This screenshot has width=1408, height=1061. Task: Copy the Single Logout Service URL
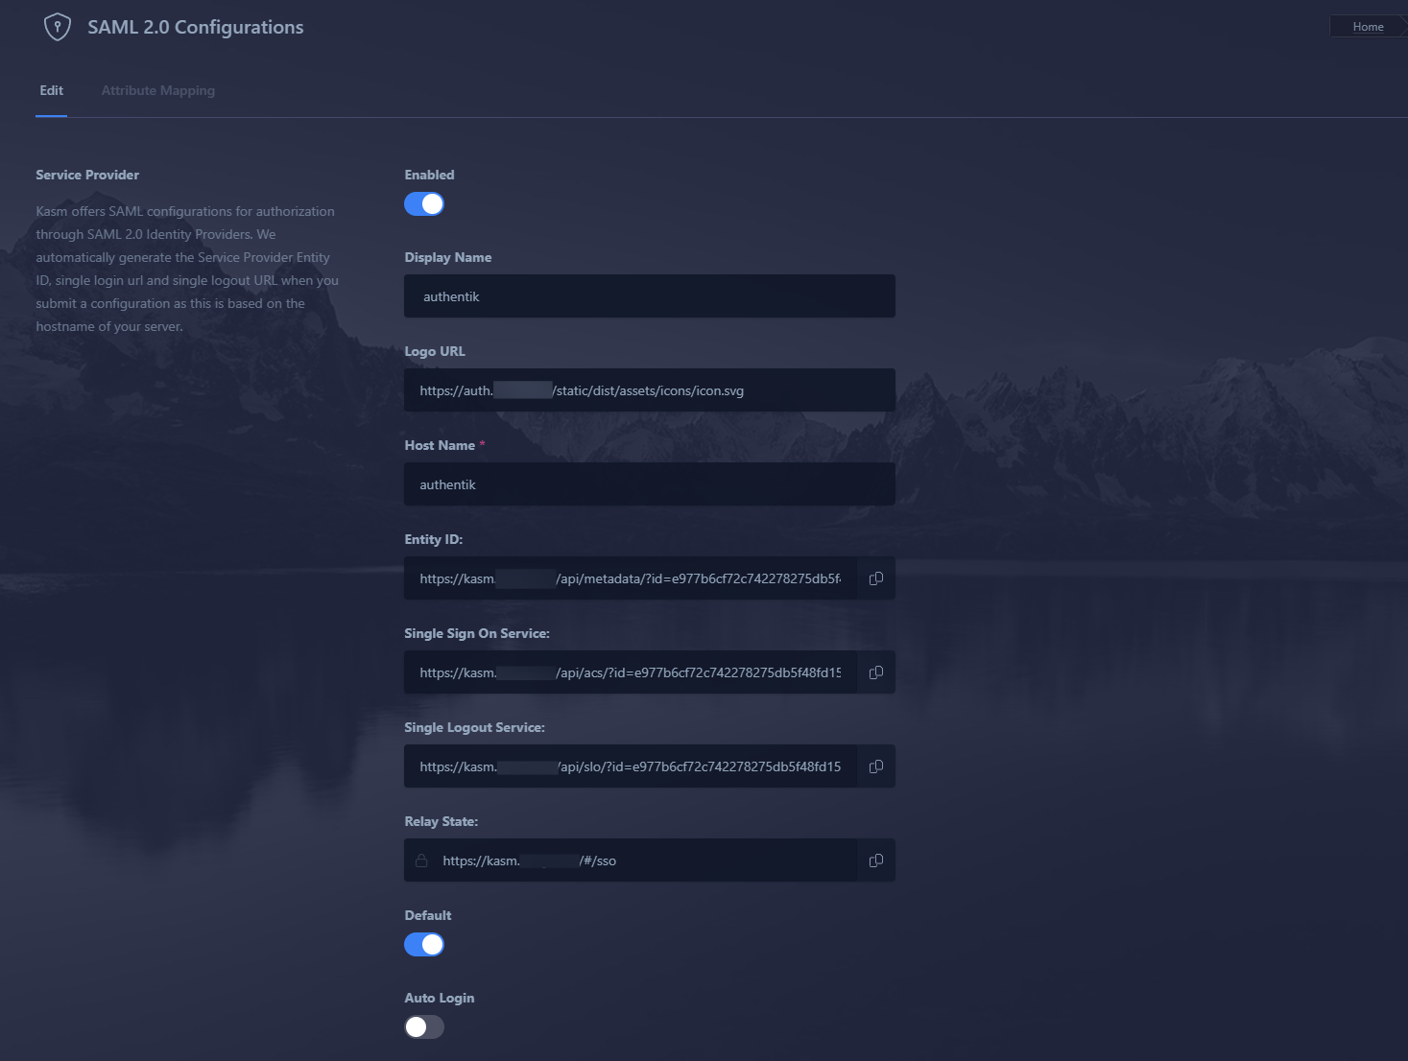(875, 766)
